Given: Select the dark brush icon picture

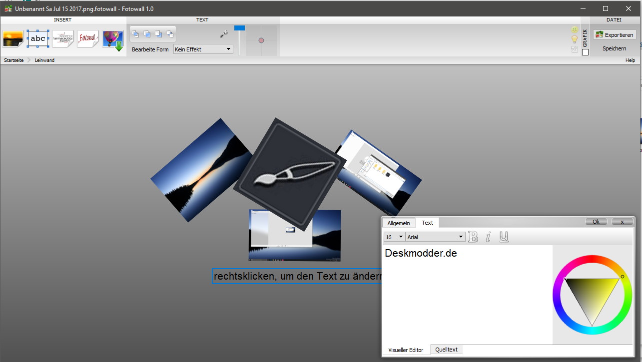Looking at the screenshot, I should 290,174.
